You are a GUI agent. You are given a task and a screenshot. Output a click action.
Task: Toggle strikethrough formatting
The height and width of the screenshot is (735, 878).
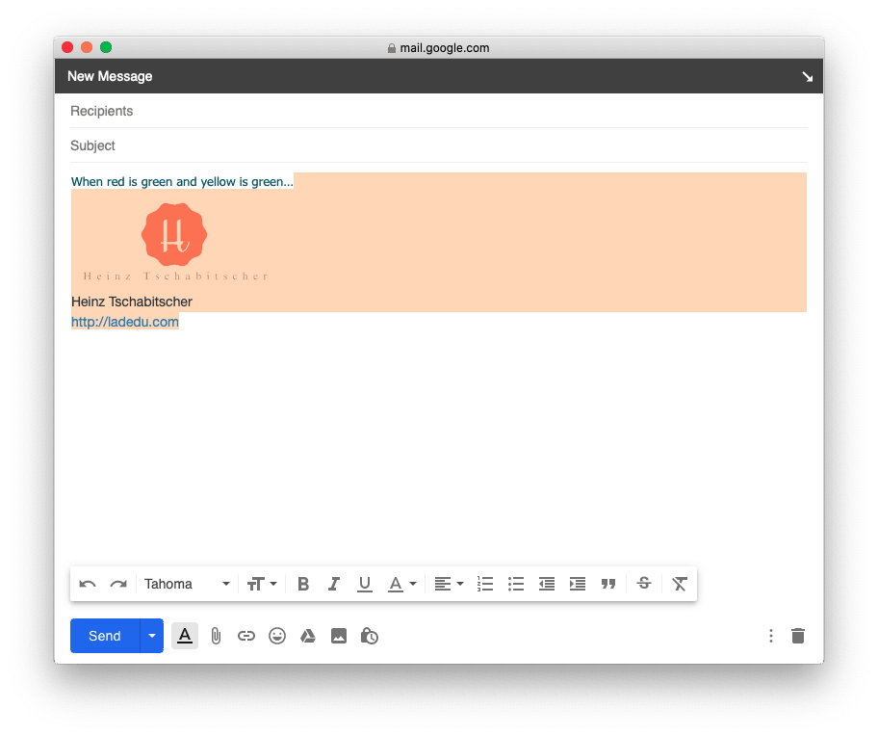point(644,585)
